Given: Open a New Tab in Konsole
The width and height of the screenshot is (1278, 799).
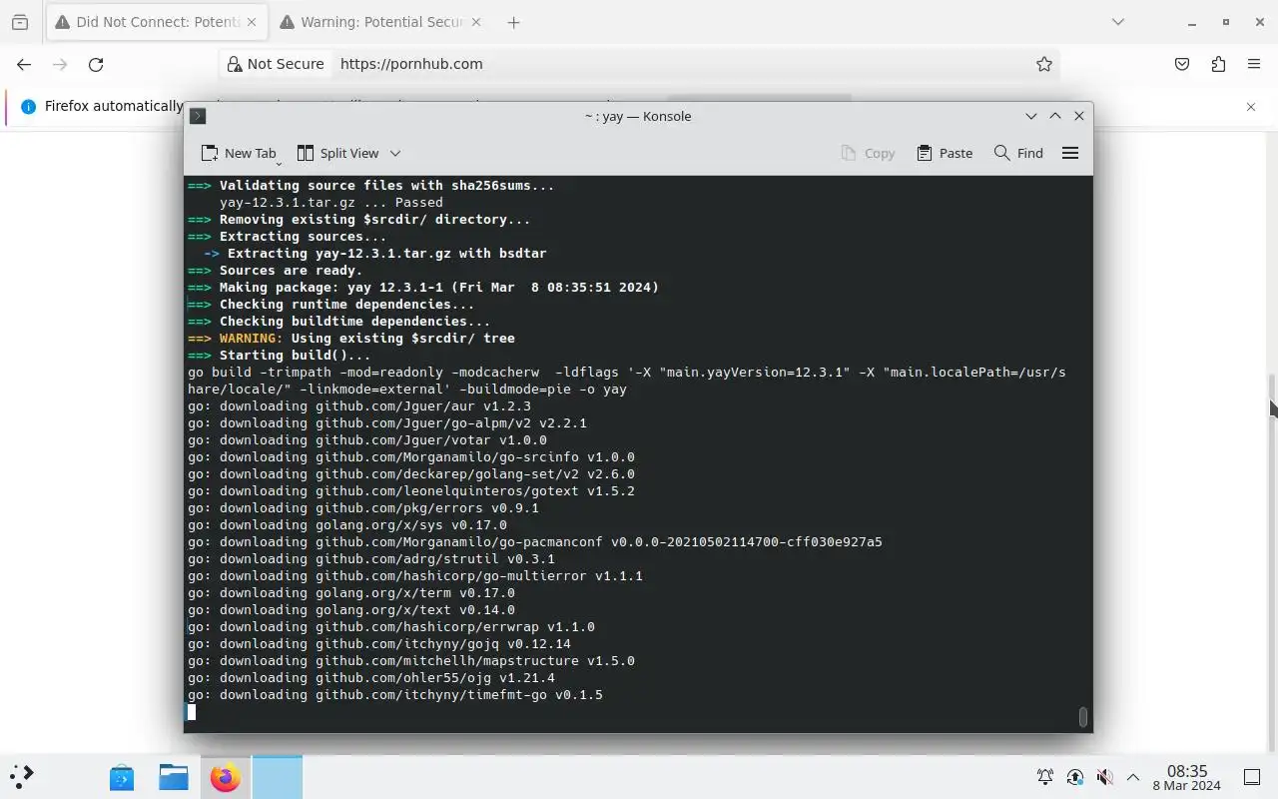Looking at the screenshot, I should tap(239, 153).
